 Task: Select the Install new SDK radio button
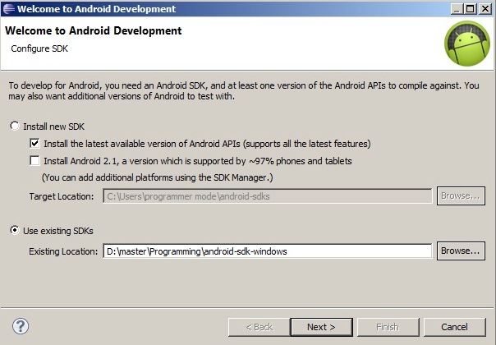[15, 126]
